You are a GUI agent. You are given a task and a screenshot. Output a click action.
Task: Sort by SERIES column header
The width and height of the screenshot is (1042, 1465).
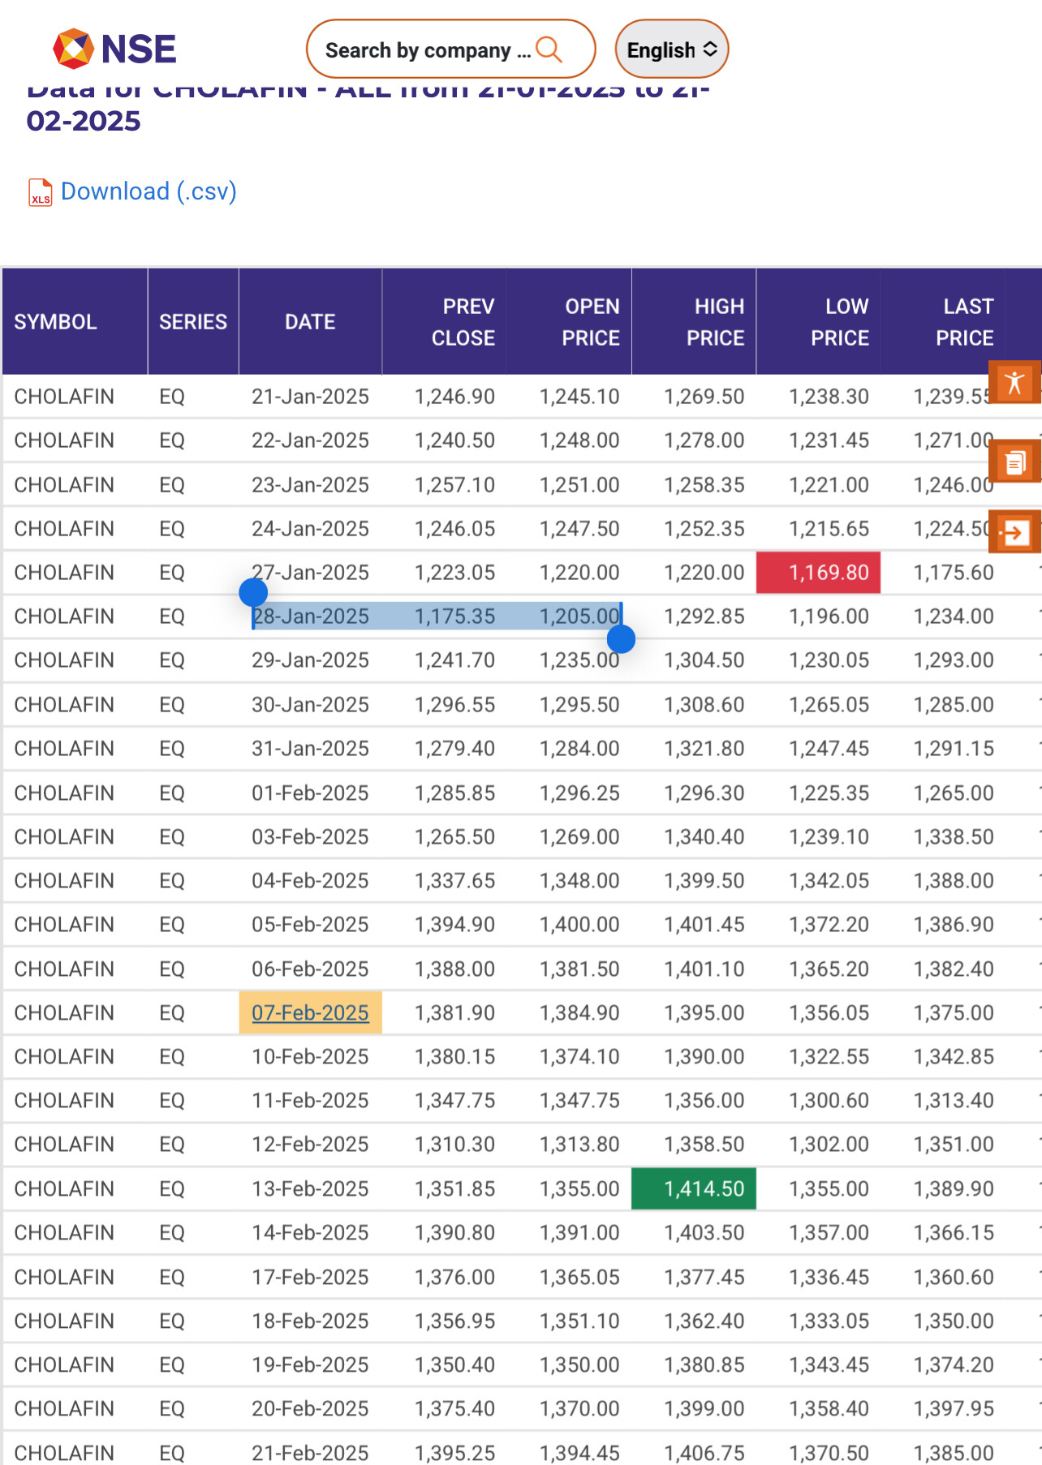193,322
